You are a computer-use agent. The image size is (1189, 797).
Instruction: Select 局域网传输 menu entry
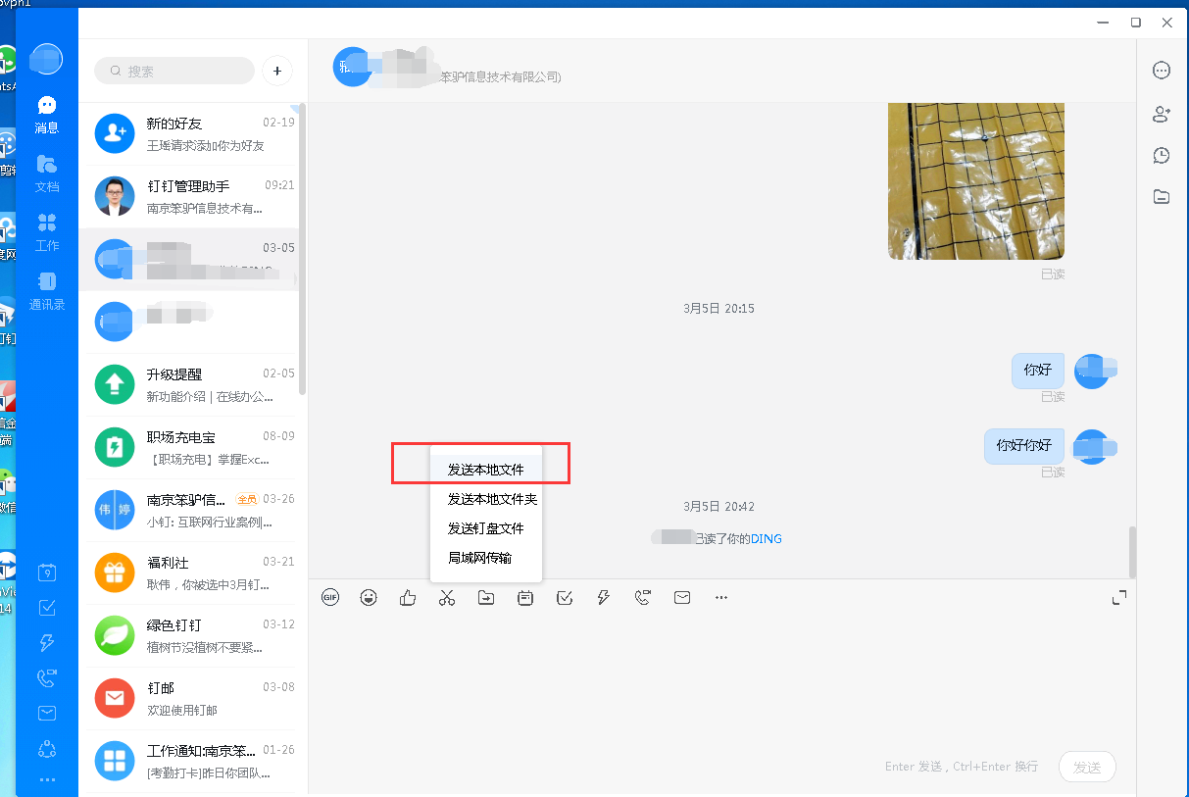click(x=480, y=558)
